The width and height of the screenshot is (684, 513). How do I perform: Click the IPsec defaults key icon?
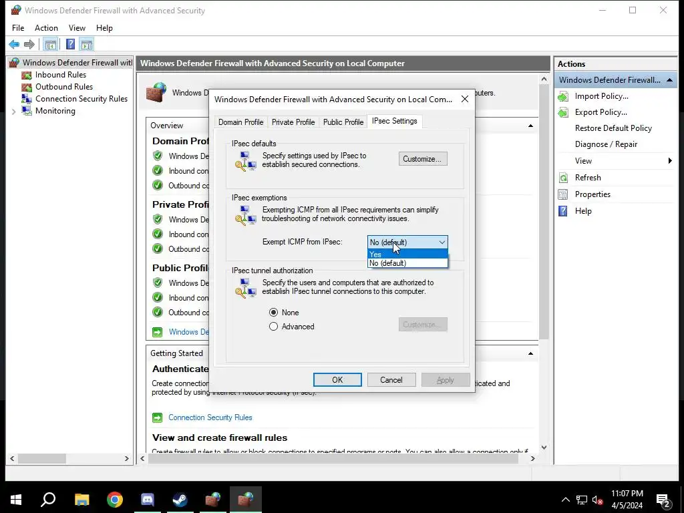click(x=246, y=161)
